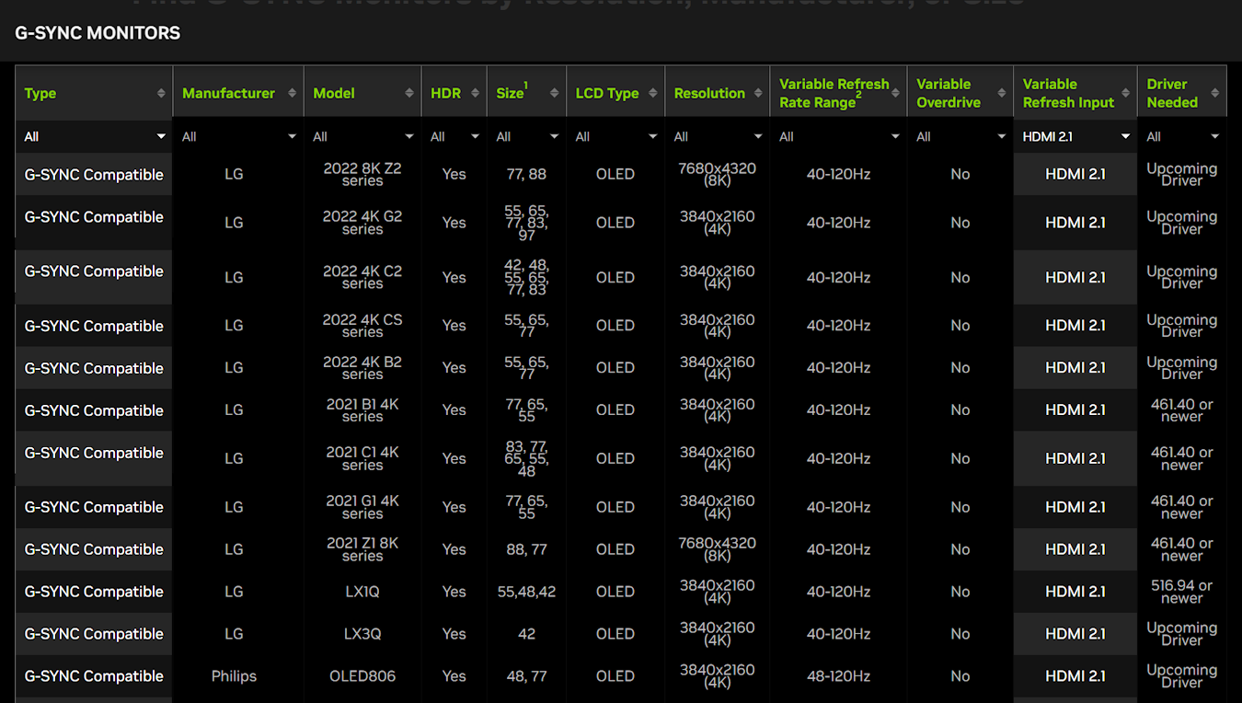
Task: Select the 2021 Z1 8K series model cell
Action: click(362, 549)
